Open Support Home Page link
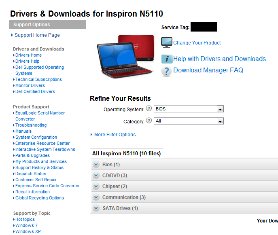 [37, 35]
